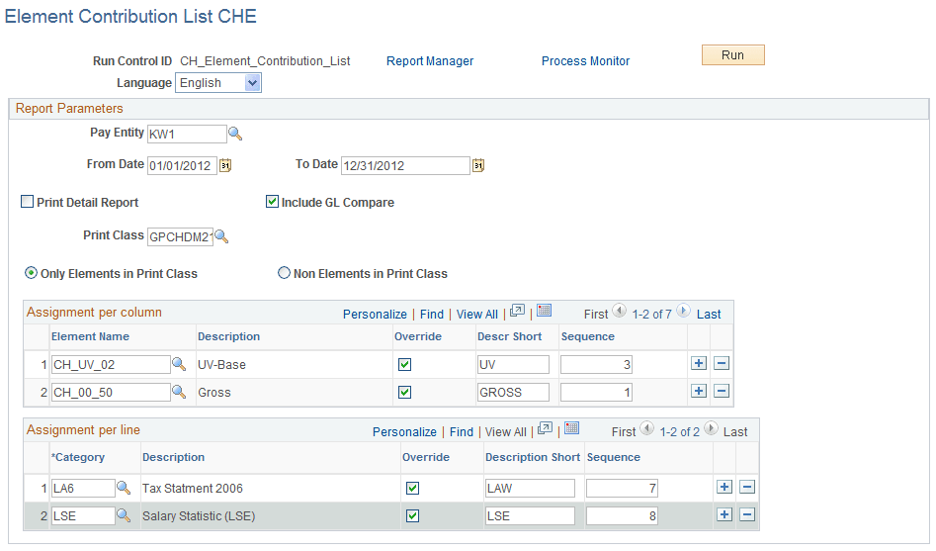Edit Print Class field GPCHDM2
Viewport: 936px width, 551px height.
tap(180, 236)
